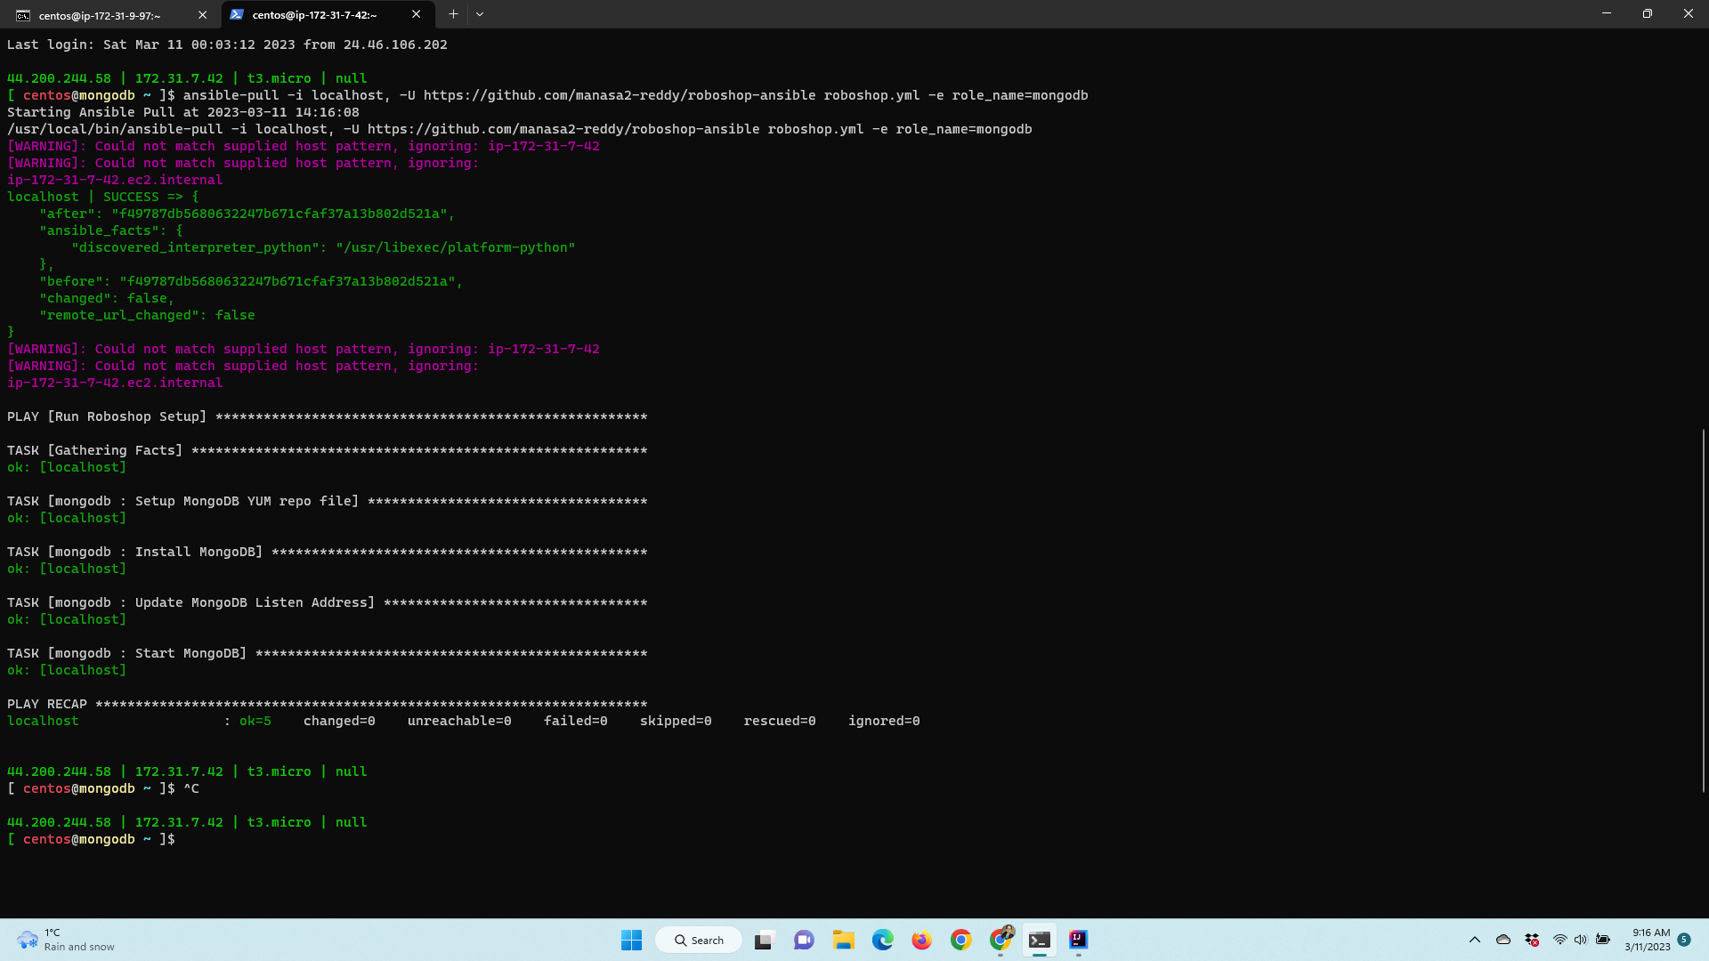Switch to the centos@ip-172-31-9-97 tab

(107, 14)
